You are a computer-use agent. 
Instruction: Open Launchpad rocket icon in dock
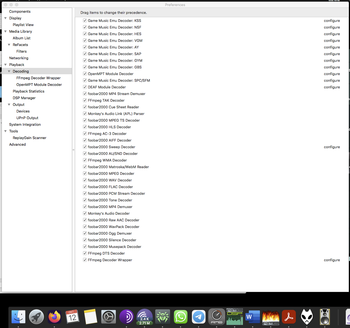coord(36,317)
